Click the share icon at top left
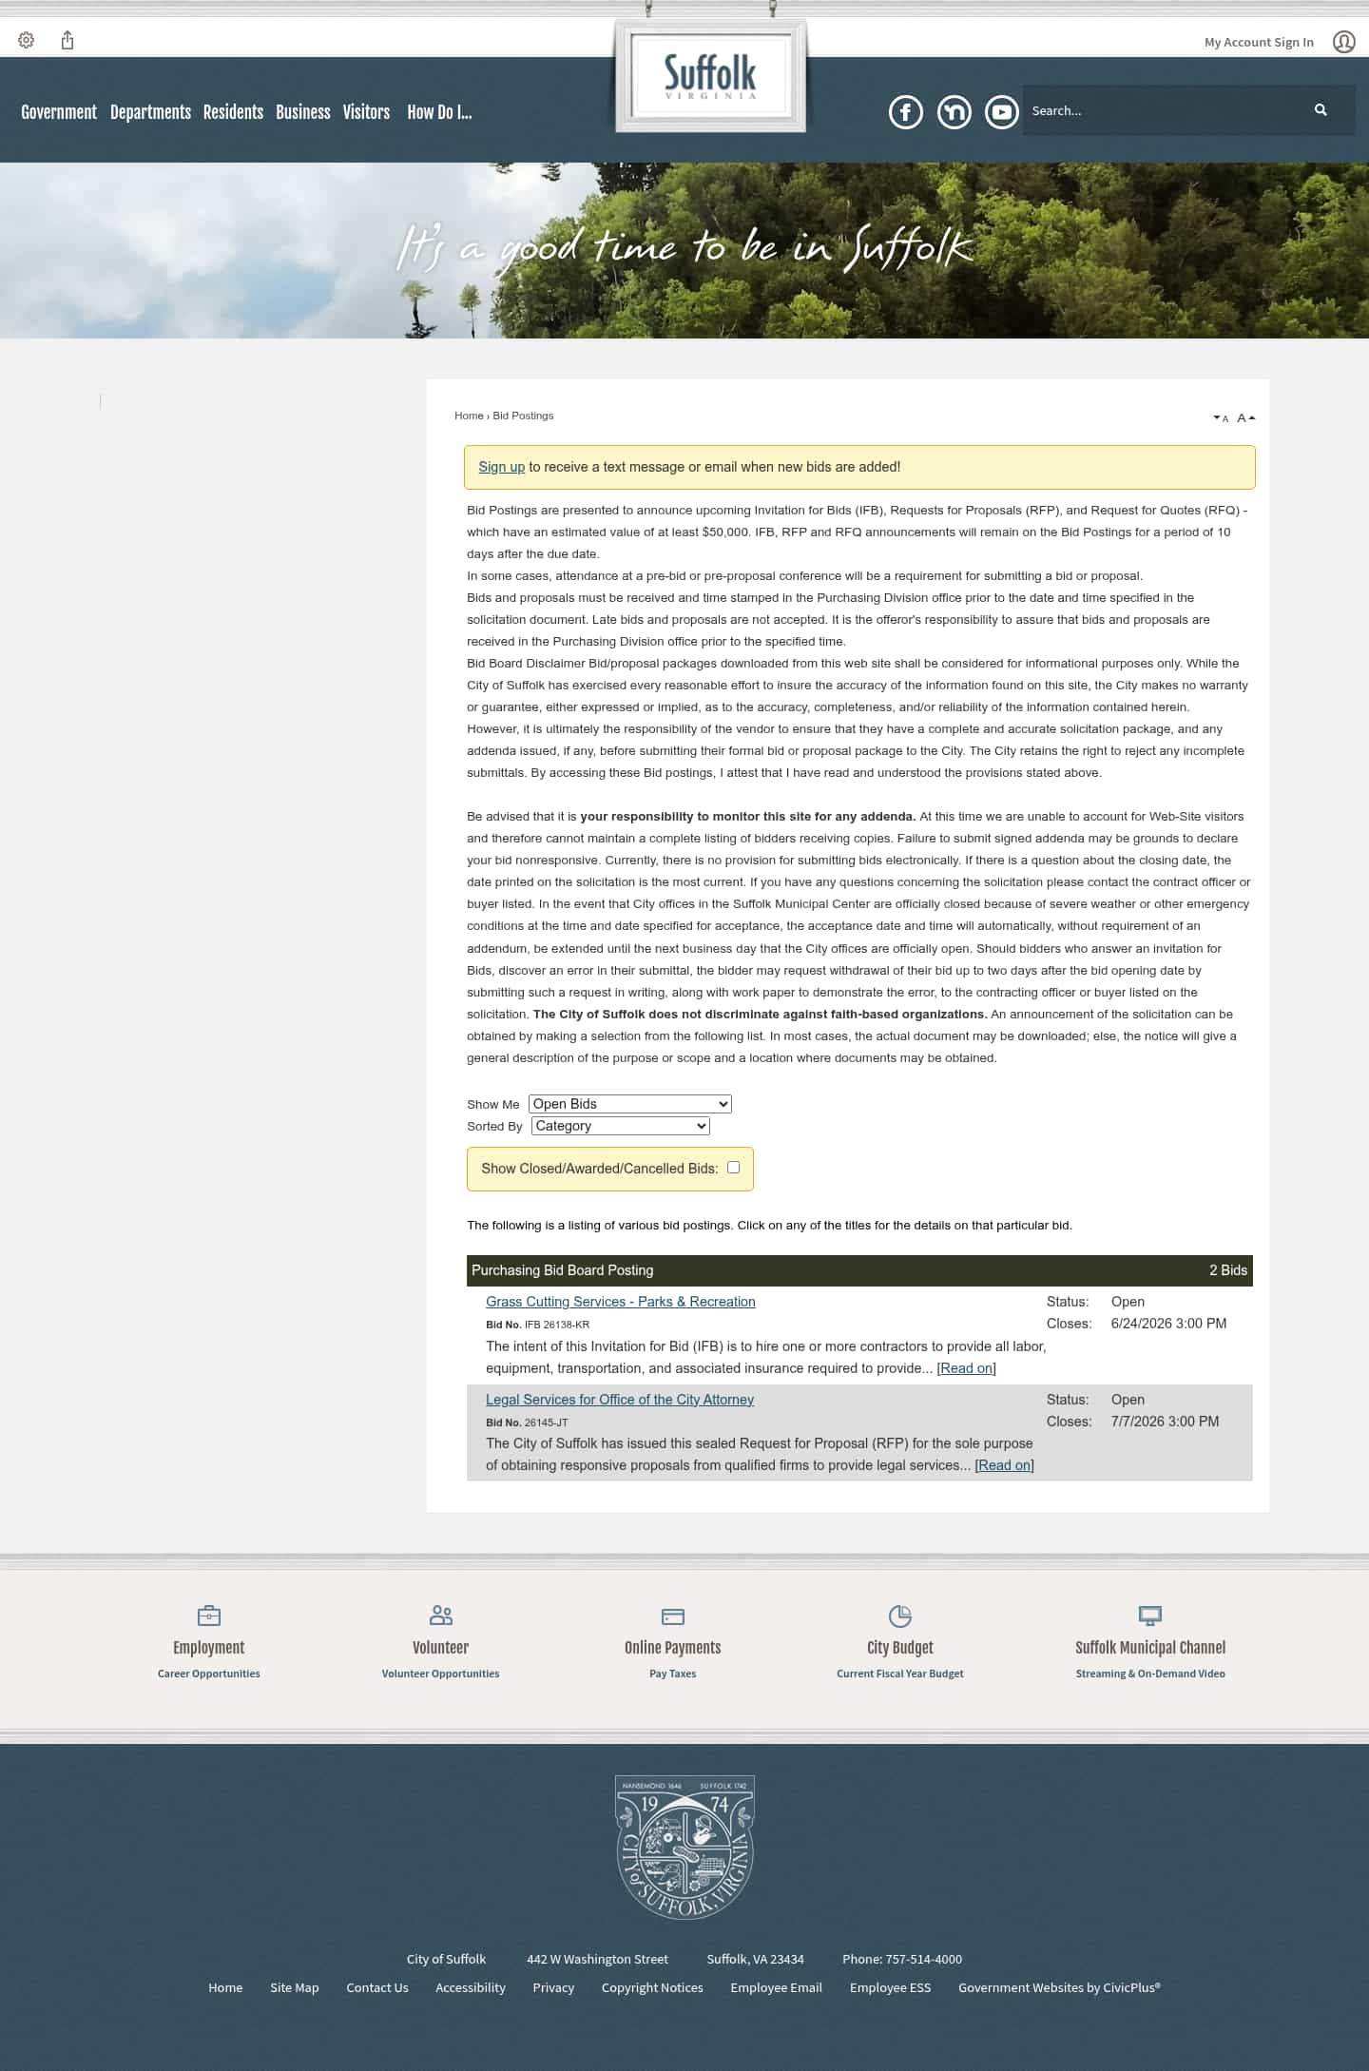The height and width of the screenshot is (2071, 1369). [x=67, y=40]
